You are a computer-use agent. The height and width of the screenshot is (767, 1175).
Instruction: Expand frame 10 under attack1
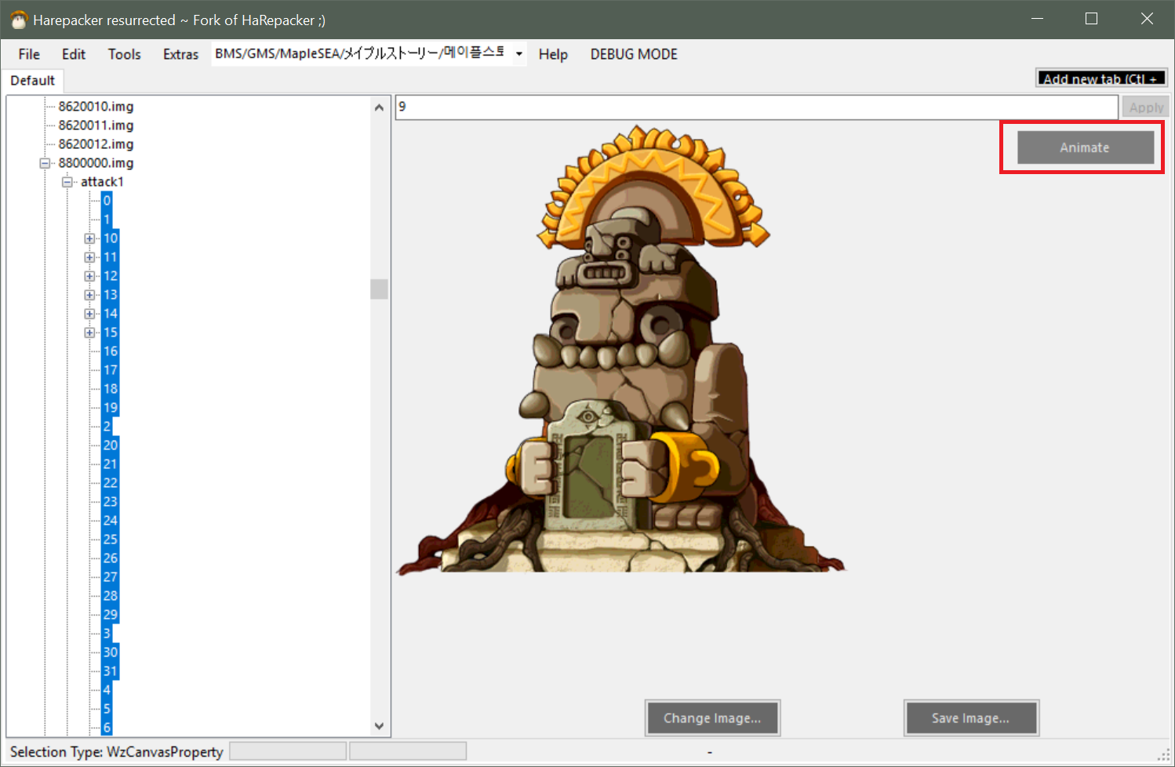click(x=89, y=238)
